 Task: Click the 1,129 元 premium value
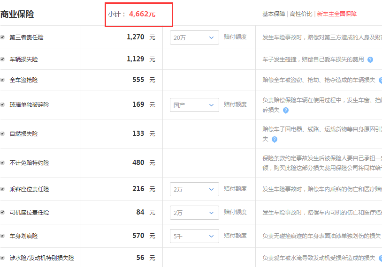[x=141, y=59]
